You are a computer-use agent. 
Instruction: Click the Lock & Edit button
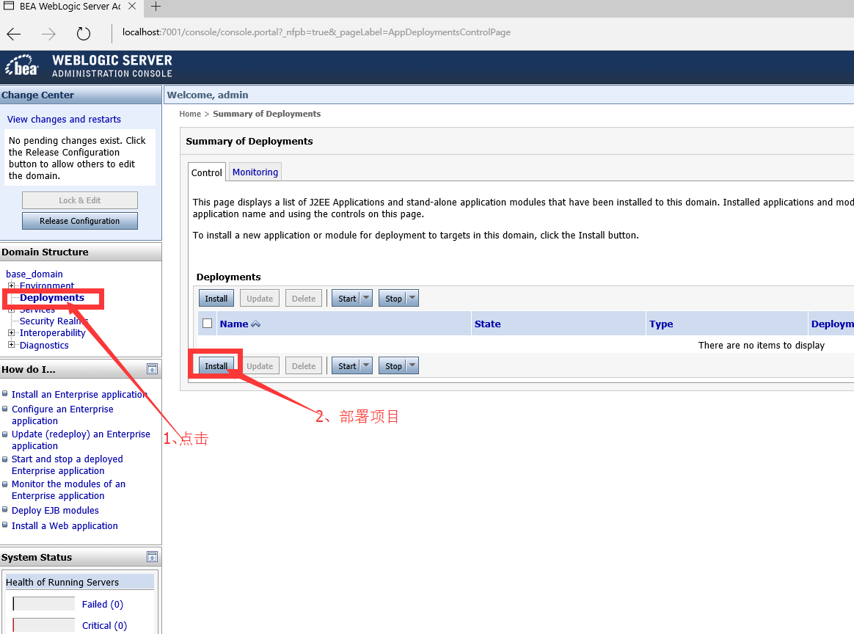click(79, 200)
